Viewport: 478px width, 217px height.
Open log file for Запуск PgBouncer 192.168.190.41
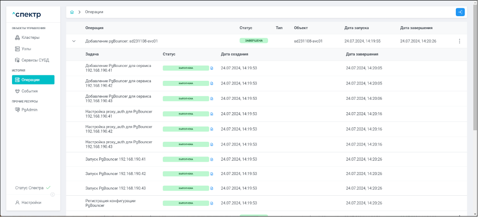point(212,159)
